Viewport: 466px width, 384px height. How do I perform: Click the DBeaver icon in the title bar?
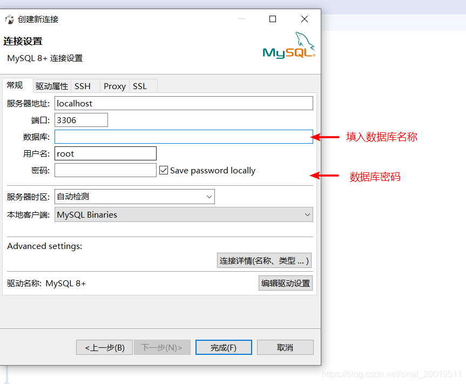pyautogui.click(x=10, y=19)
